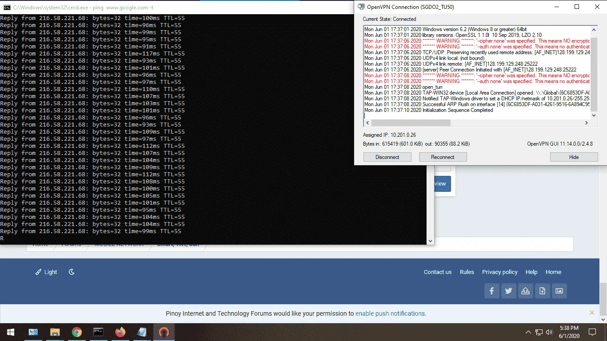Click the OpenVPN GUI icon on the taskbar
The height and width of the screenshot is (341, 607).
pyautogui.click(x=164, y=332)
